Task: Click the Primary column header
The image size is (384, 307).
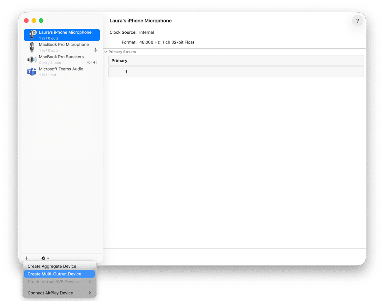Action: pyautogui.click(x=236, y=60)
